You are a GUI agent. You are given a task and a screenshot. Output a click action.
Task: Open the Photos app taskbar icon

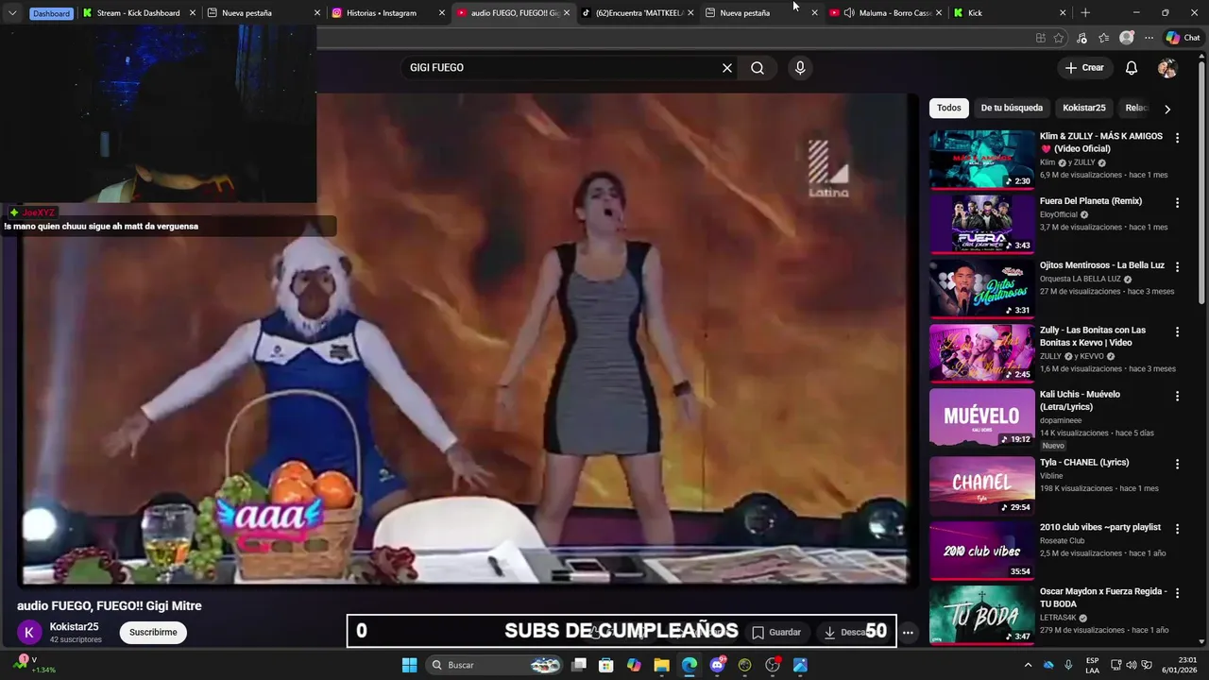point(800,665)
